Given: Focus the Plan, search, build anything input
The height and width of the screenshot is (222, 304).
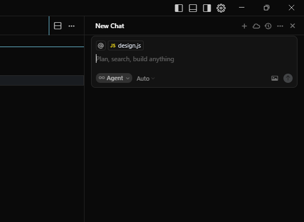Looking at the screenshot, I should point(194,59).
